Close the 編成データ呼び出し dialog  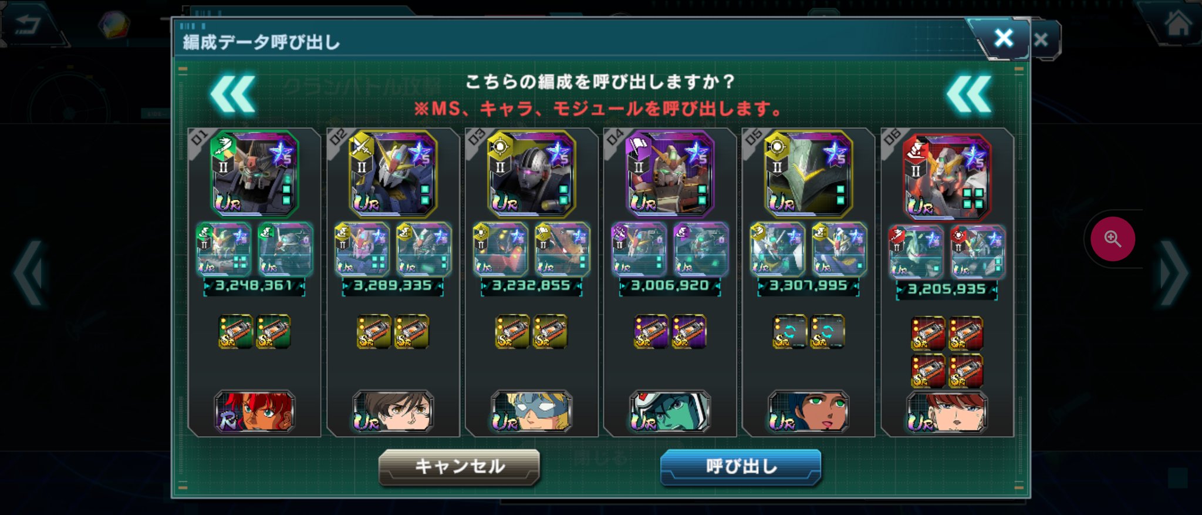tap(1003, 38)
